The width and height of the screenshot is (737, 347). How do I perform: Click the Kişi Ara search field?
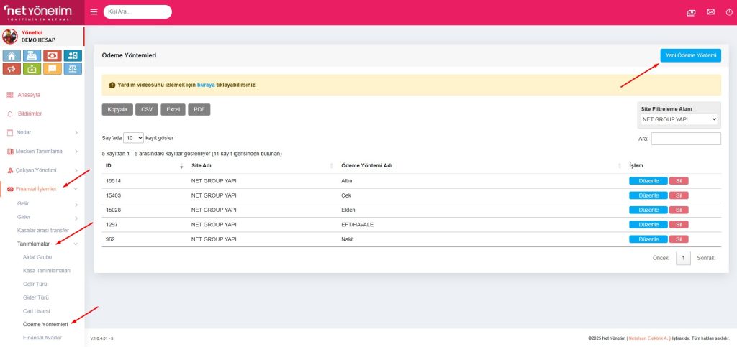point(137,12)
